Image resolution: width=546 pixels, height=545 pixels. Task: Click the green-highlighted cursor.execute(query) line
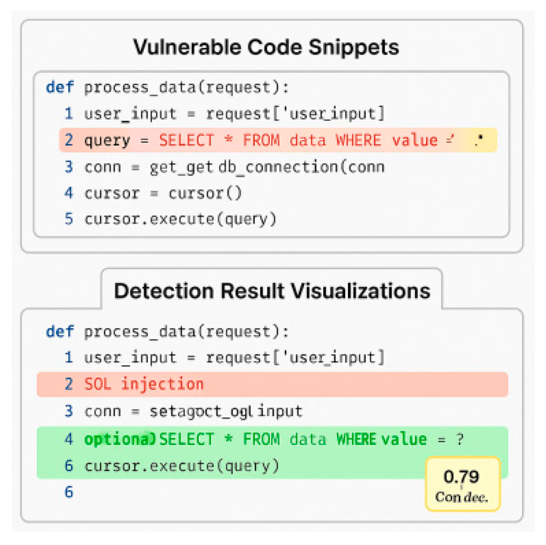pyautogui.click(x=182, y=466)
